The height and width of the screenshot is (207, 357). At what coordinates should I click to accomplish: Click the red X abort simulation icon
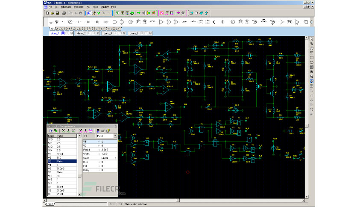tap(153, 13)
